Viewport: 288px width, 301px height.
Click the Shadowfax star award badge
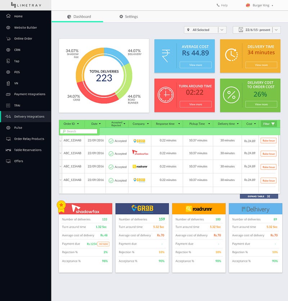click(x=61, y=206)
